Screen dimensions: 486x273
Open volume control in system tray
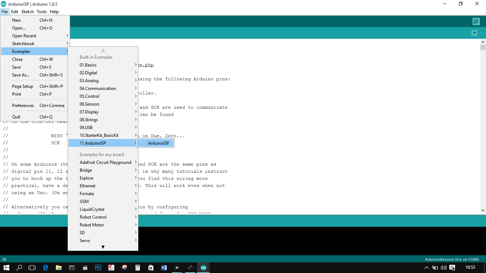(x=443, y=267)
